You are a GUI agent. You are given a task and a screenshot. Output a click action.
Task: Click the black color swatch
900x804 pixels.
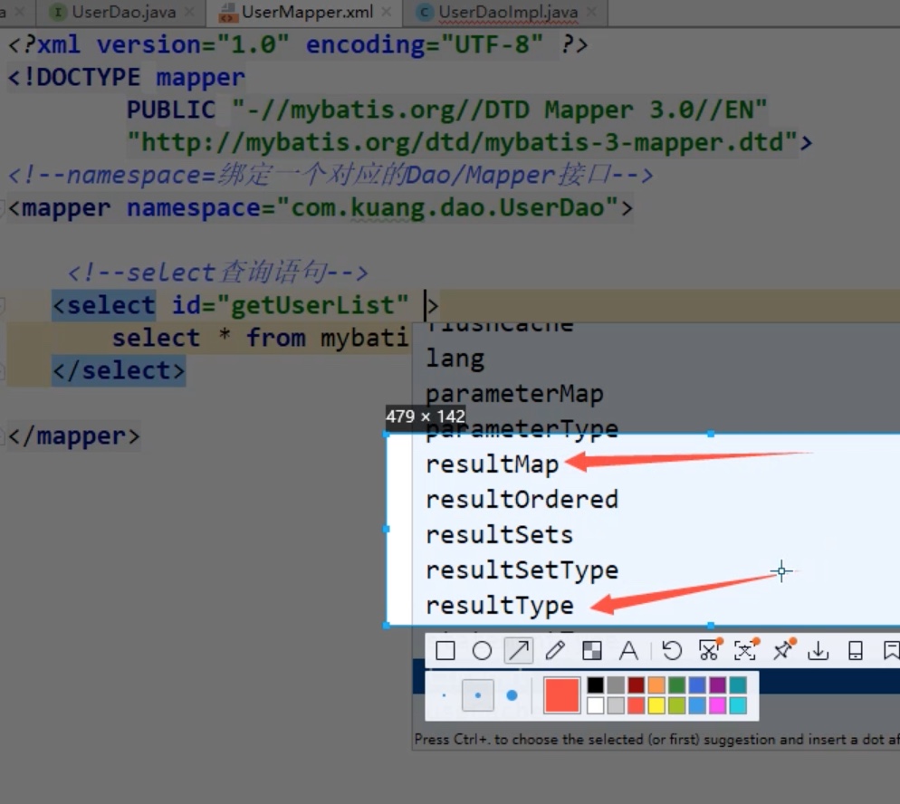(595, 685)
